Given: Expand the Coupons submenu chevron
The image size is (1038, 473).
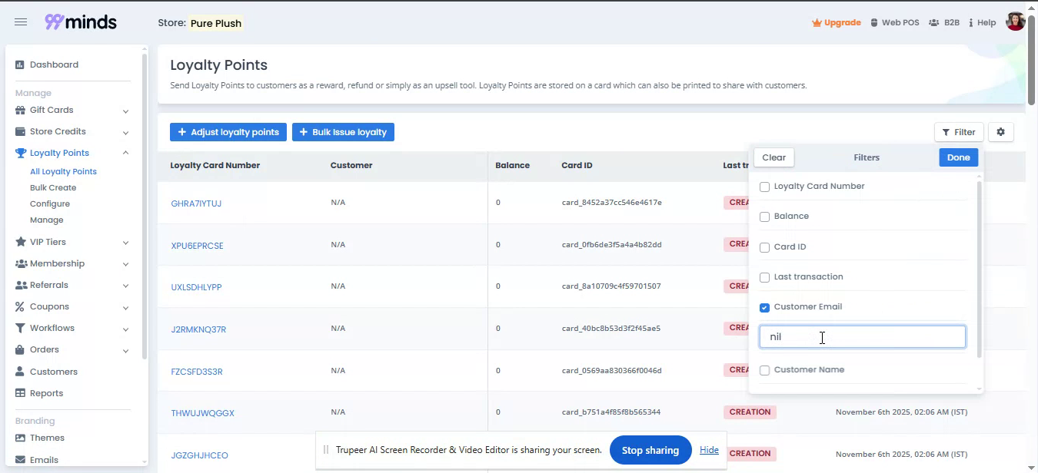Looking at the screenshot, I should point(125,308).
